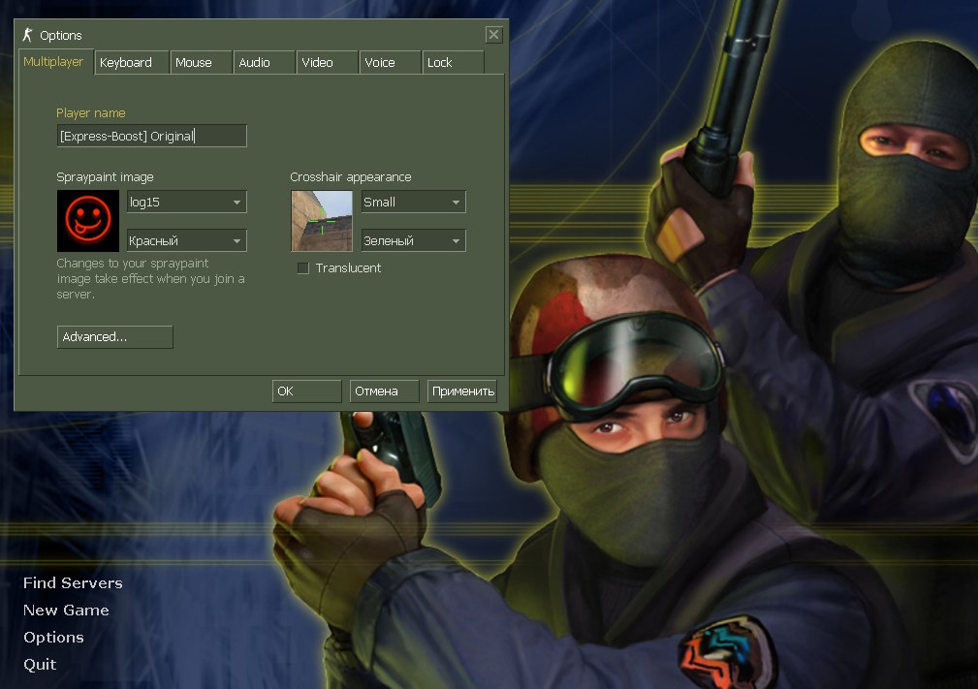Screen dimensions: 978x689
Task: Cancel changes with the Отмена button
Action: pos(384,391)
